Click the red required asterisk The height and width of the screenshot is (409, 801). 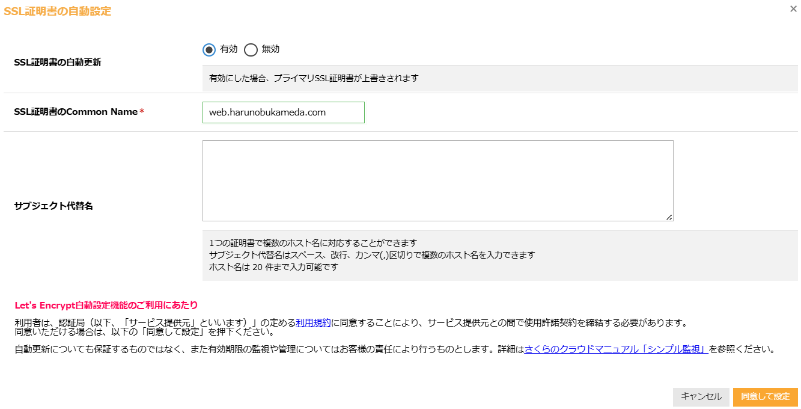click(142, 112)
